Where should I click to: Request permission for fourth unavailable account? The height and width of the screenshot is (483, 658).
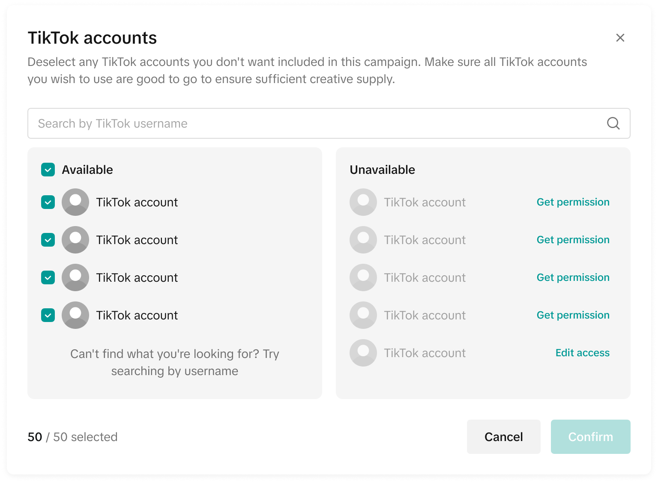coord(573,315)
